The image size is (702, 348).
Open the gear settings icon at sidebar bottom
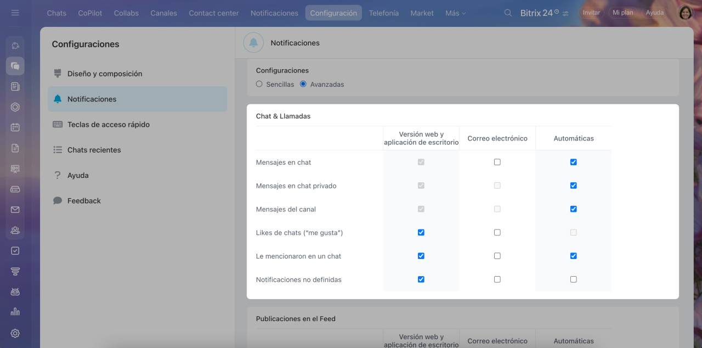pyautogui.click(x=15, y=333)
